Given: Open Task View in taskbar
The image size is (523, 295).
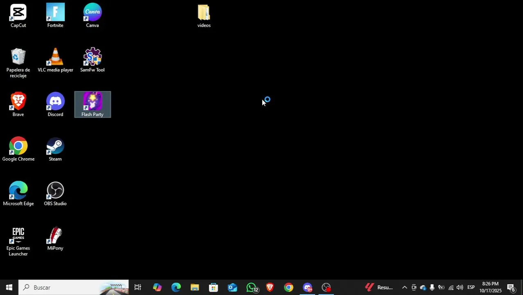Looking at the screenshot, I should pyautogui.click(x=138, y=288).
